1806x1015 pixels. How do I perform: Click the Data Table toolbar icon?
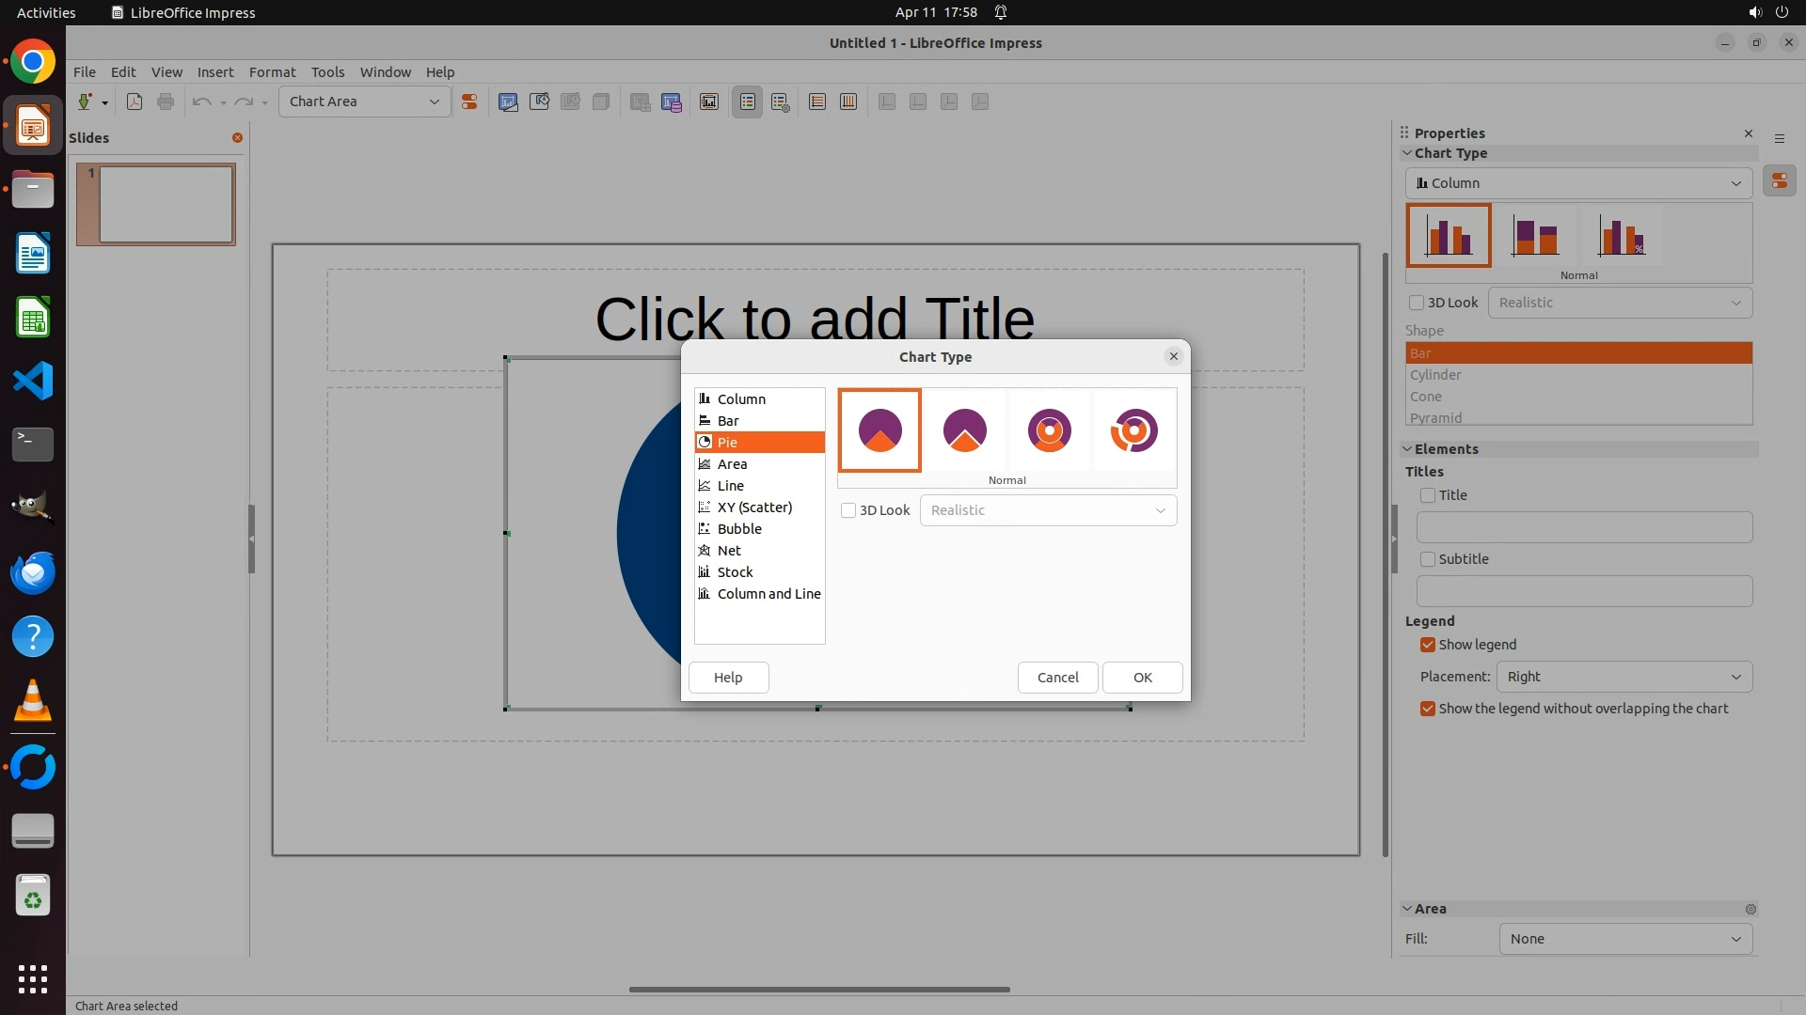671,101
